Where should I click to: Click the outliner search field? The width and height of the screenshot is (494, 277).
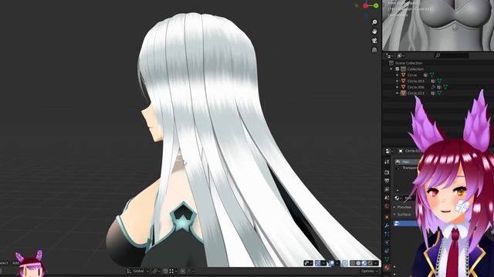pyautogui.click(x=452, y=55)
